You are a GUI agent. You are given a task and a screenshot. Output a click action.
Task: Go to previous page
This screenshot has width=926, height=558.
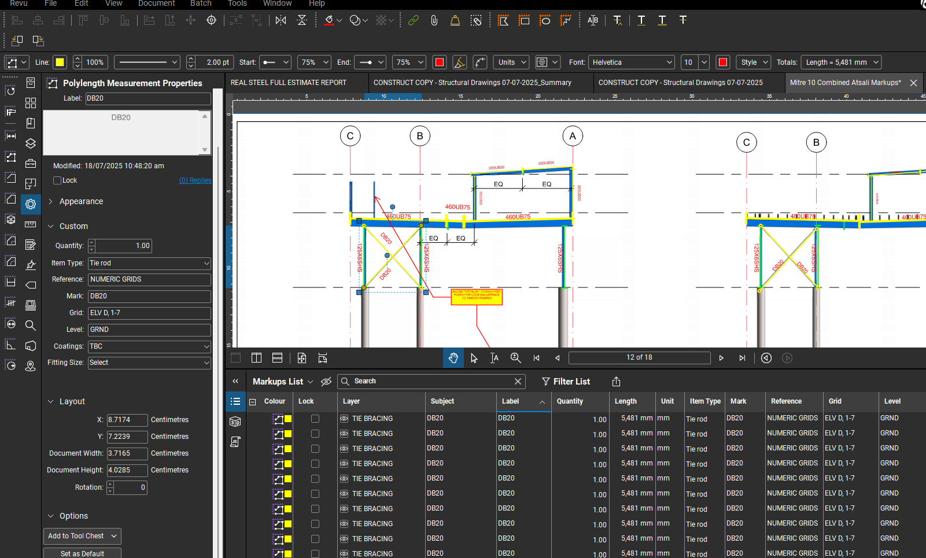[557, 358]
